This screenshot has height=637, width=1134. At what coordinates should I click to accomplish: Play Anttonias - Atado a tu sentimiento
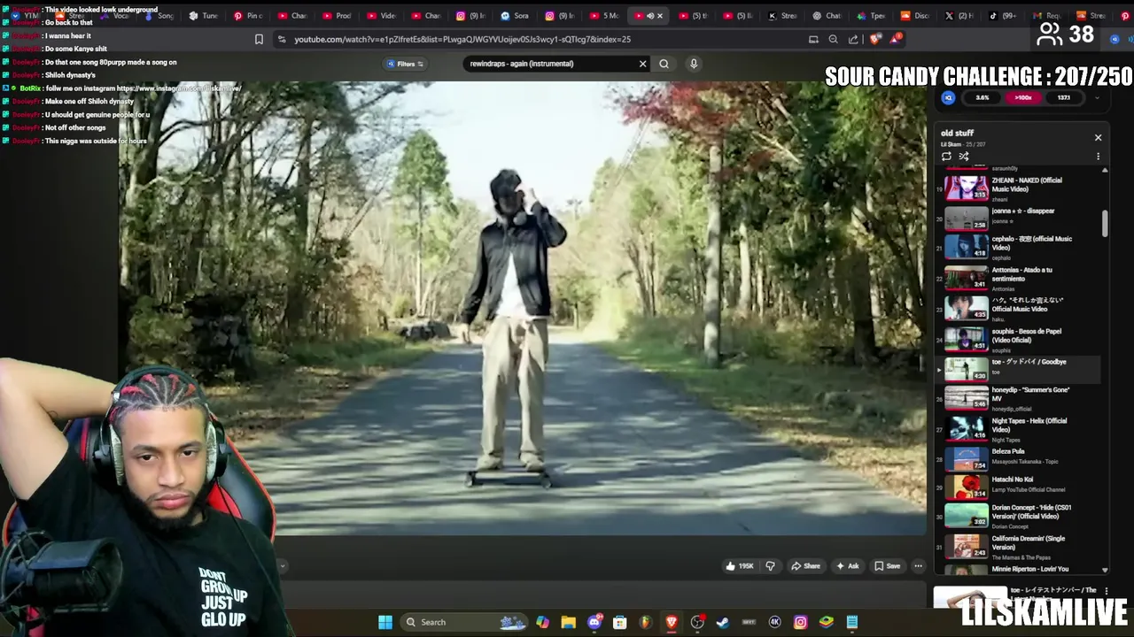click(1019, 278)
